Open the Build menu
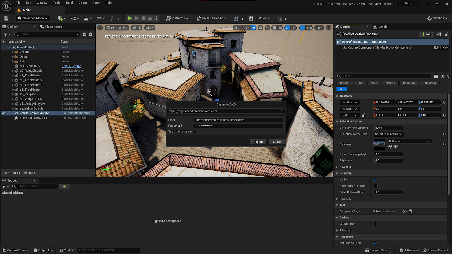 tap(69, 3)
